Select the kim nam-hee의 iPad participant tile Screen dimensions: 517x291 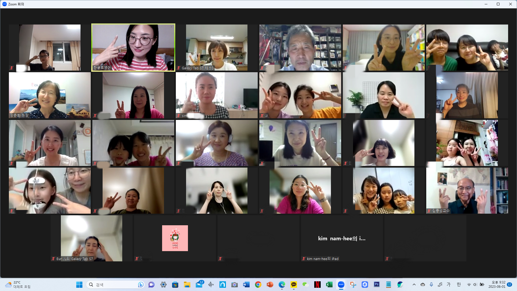(342, 238)
